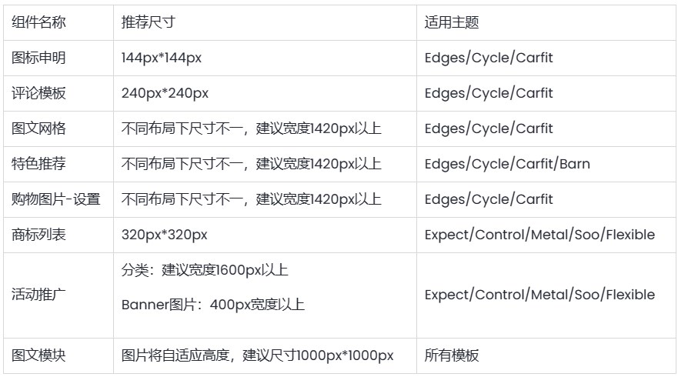Select the 所有模板 theme cell
This screenshot has width=678, height=377.
pyautogui.click(x=452, y=355)
